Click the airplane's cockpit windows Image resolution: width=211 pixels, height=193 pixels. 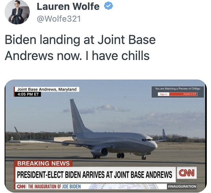(147, 140)
